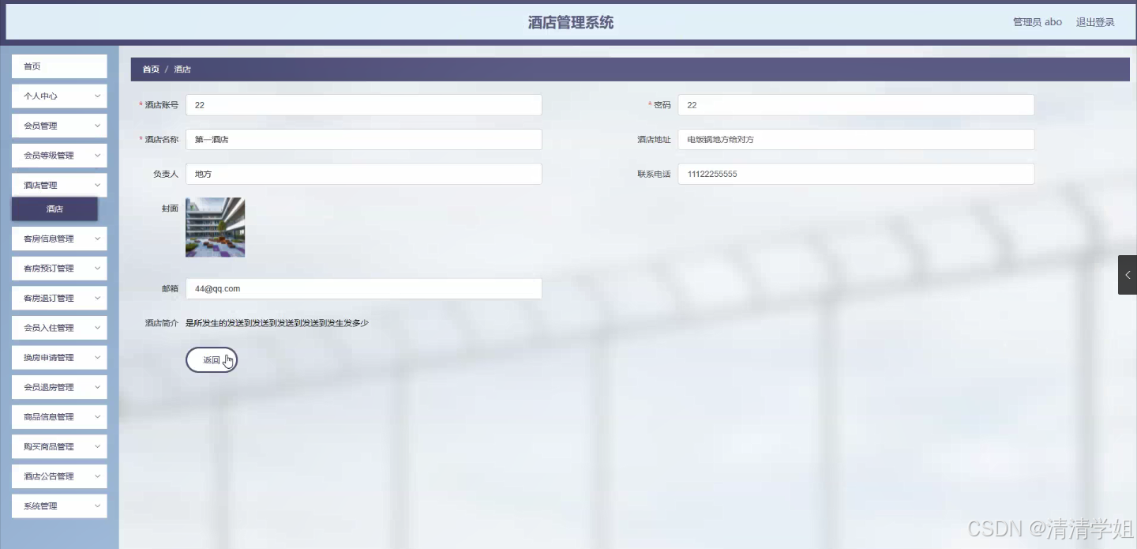
Task: Click 管理员 abo in the header
Action: click(1037, 22)
